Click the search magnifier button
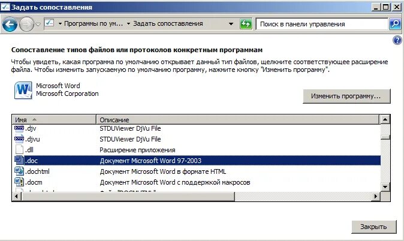Viewport: 404px width, 241px height. tap(395, 24)
